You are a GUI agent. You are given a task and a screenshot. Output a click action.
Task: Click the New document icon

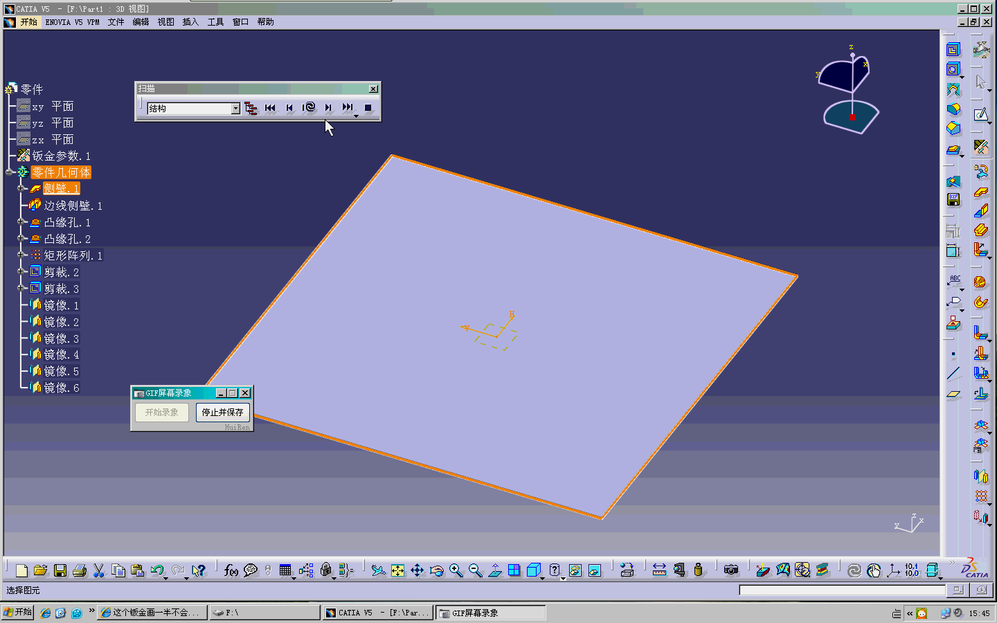pos(21,570)
